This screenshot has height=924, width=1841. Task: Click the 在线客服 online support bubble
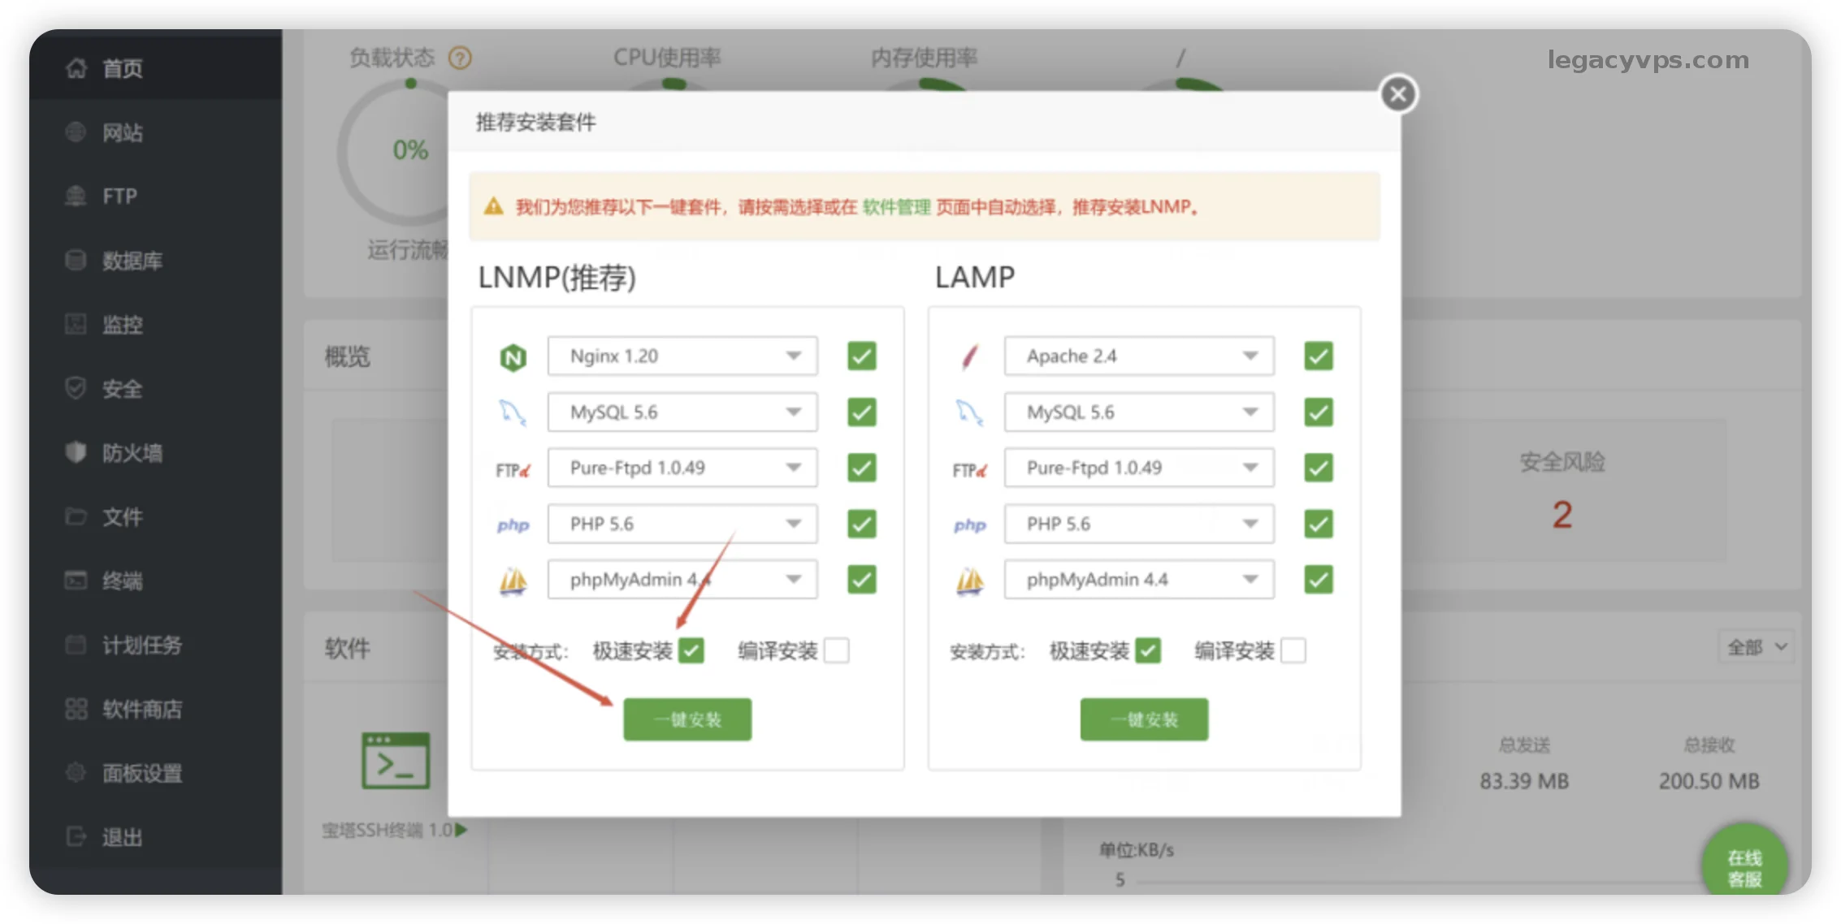(x=1744, y=867)
